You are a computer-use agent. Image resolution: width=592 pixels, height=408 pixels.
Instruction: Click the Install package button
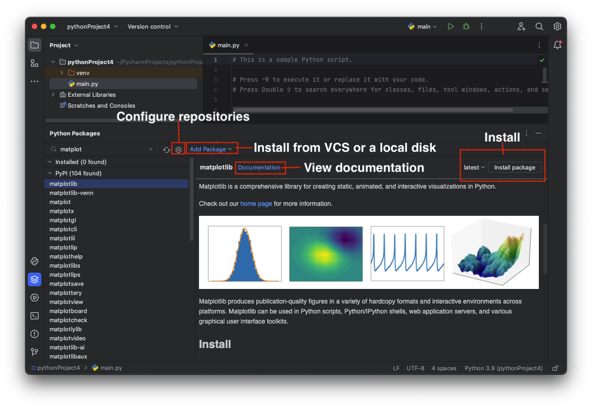tap(515, 167)
